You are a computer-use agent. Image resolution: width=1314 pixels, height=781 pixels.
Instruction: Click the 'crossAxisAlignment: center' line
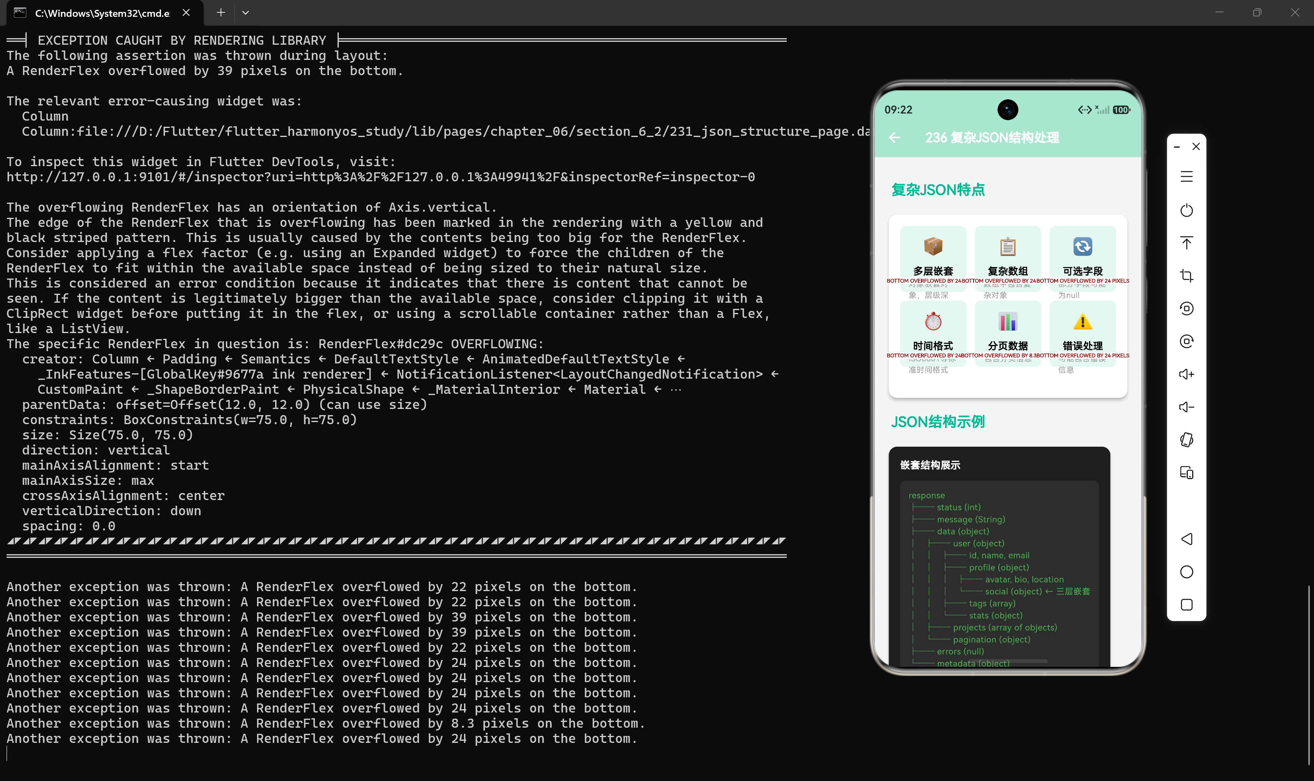pos(123,496)
